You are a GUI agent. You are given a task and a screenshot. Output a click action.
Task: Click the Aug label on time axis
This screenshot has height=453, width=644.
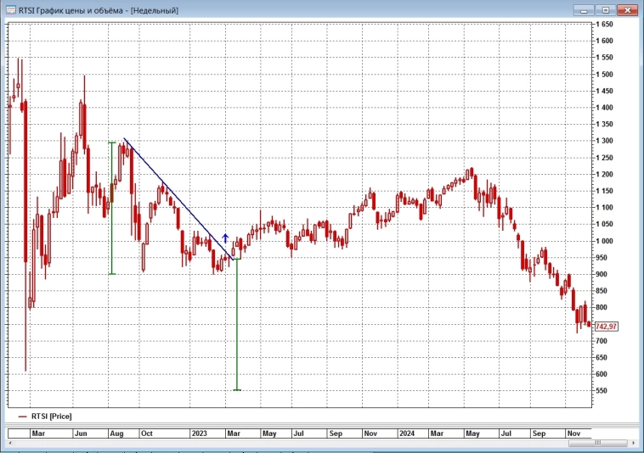point(116,433)
